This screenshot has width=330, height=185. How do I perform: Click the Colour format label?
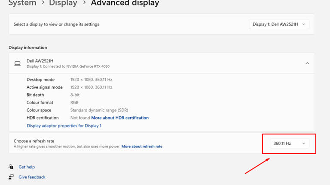click(x=40, y=103)
